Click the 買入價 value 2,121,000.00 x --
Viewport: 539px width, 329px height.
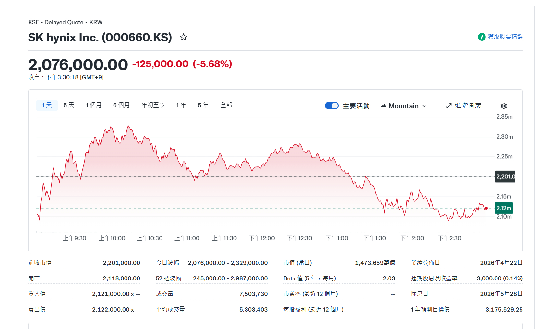pyautogui.click(x=116, y=294)
